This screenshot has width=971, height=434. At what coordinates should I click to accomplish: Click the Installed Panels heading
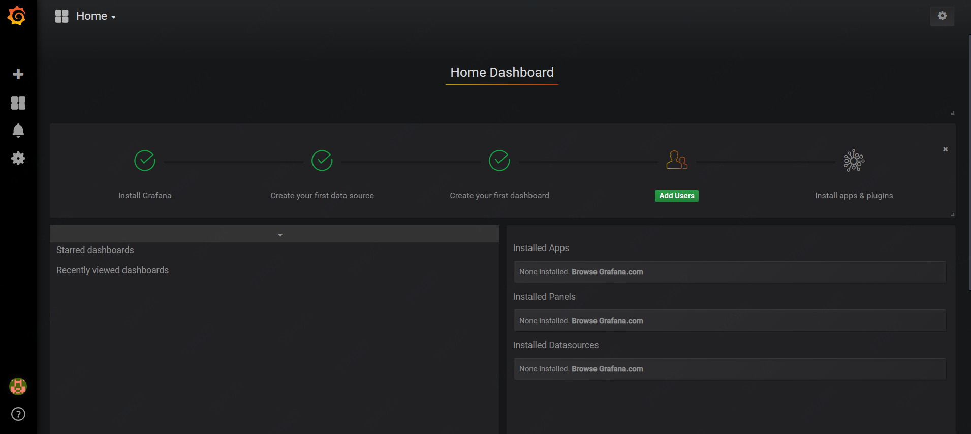544,297
